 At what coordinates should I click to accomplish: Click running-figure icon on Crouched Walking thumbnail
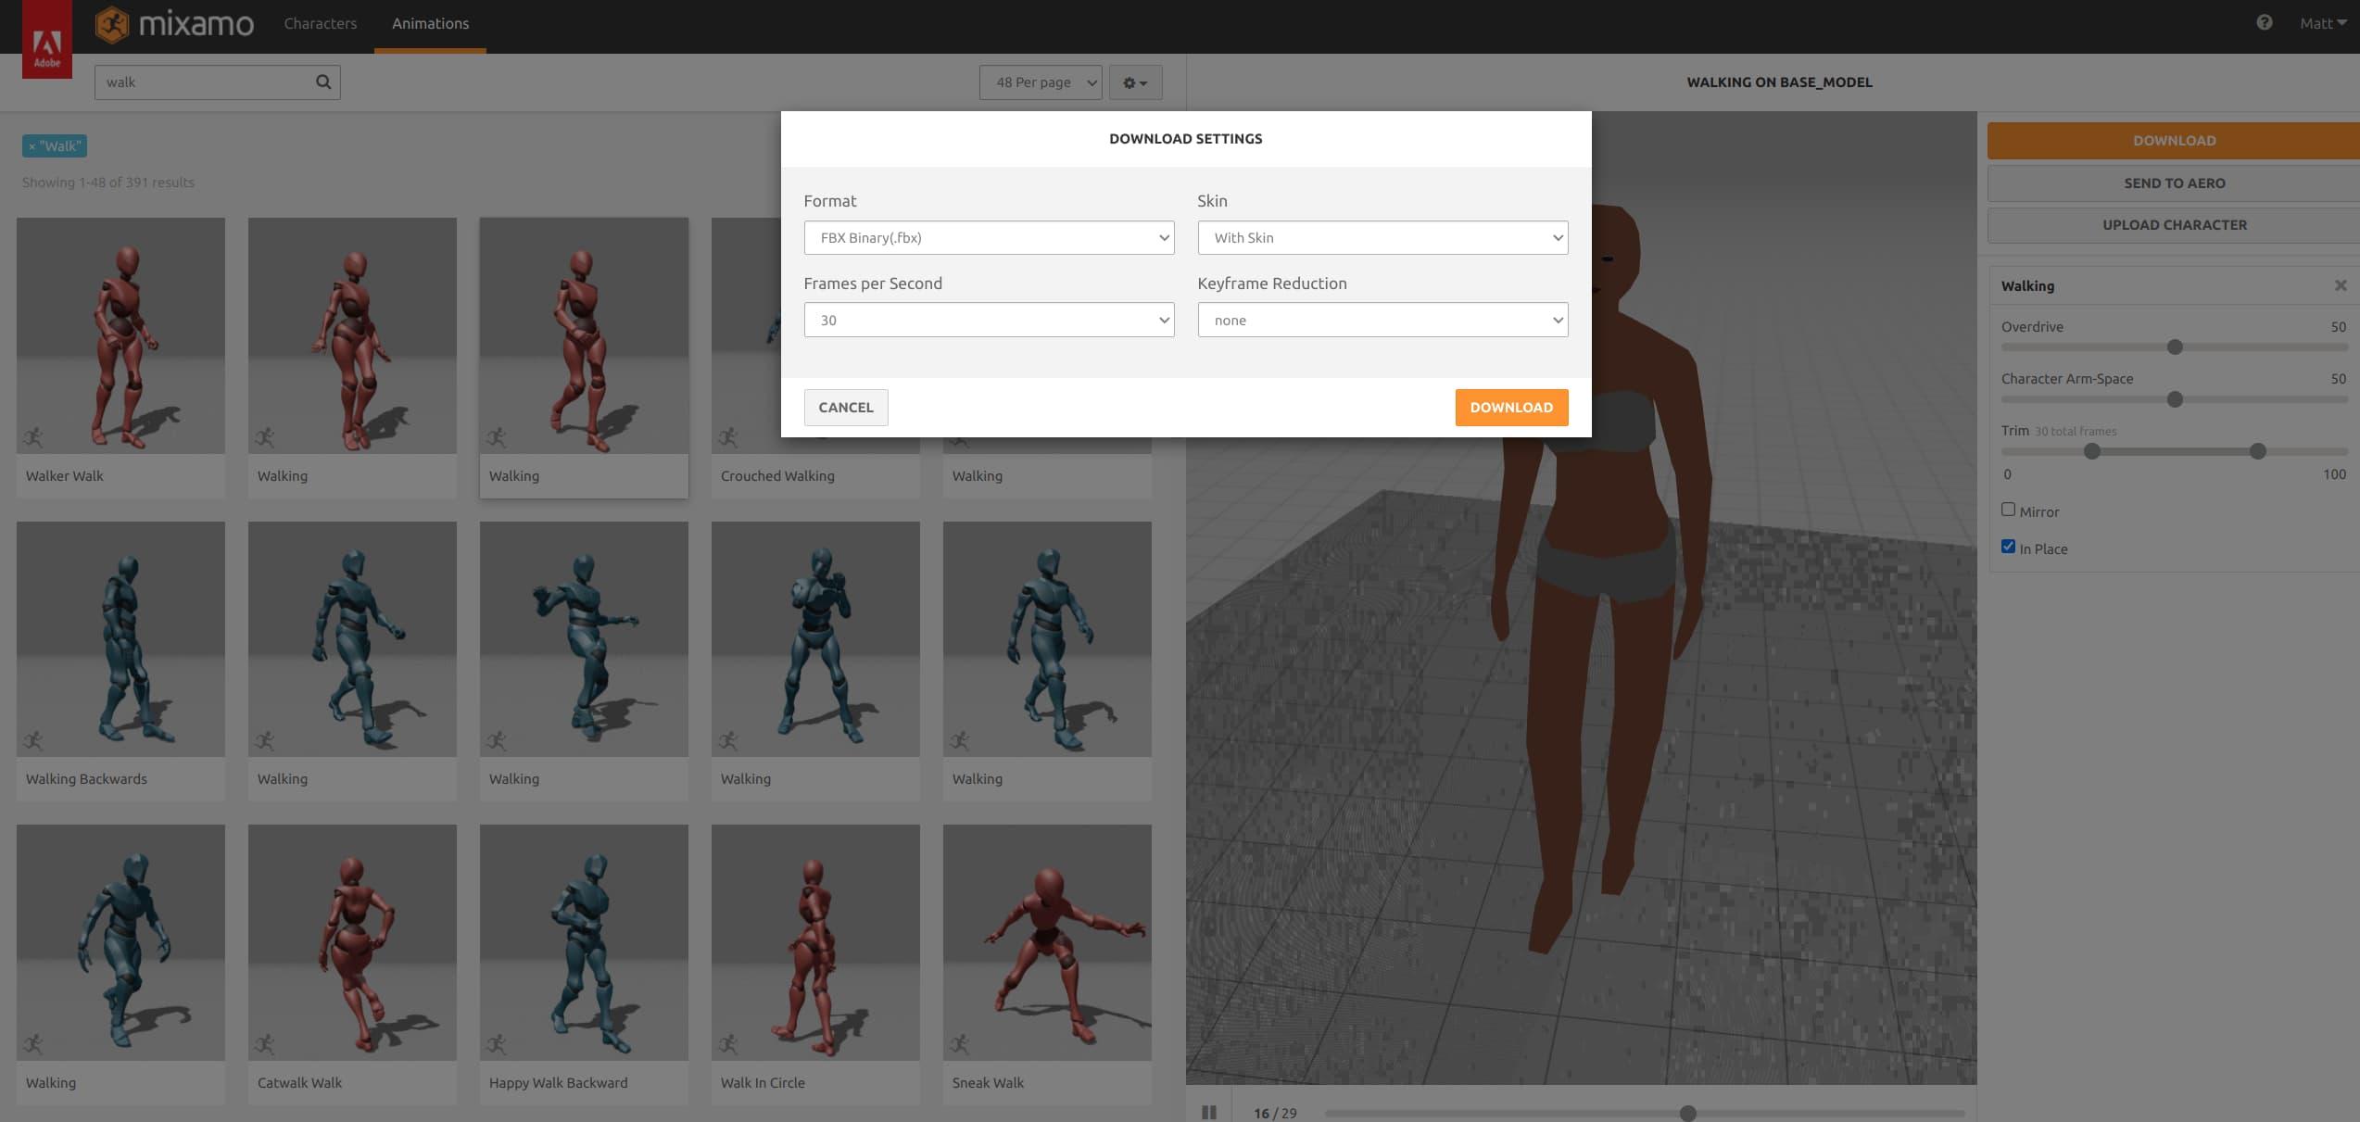pyautogui.click(x=728, y=437)
